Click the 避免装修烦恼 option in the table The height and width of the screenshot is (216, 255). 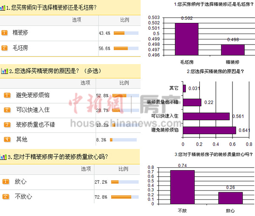click(33, 95)
